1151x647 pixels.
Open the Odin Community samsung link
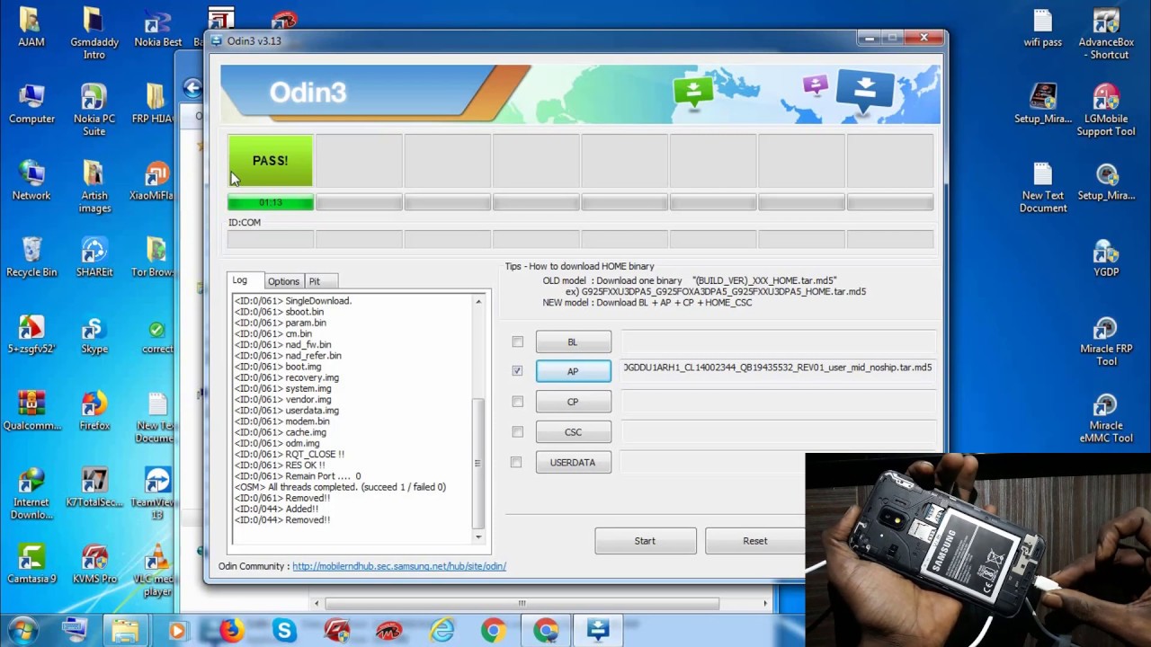click(399, 566)
